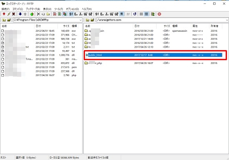229x160 pixels.
Task: Click the gray Upload arrow icon
Action: pyautogui.click(x=25, y=14)
